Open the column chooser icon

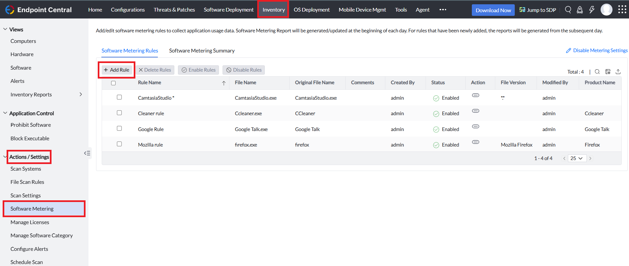click(x=608, y=72)
